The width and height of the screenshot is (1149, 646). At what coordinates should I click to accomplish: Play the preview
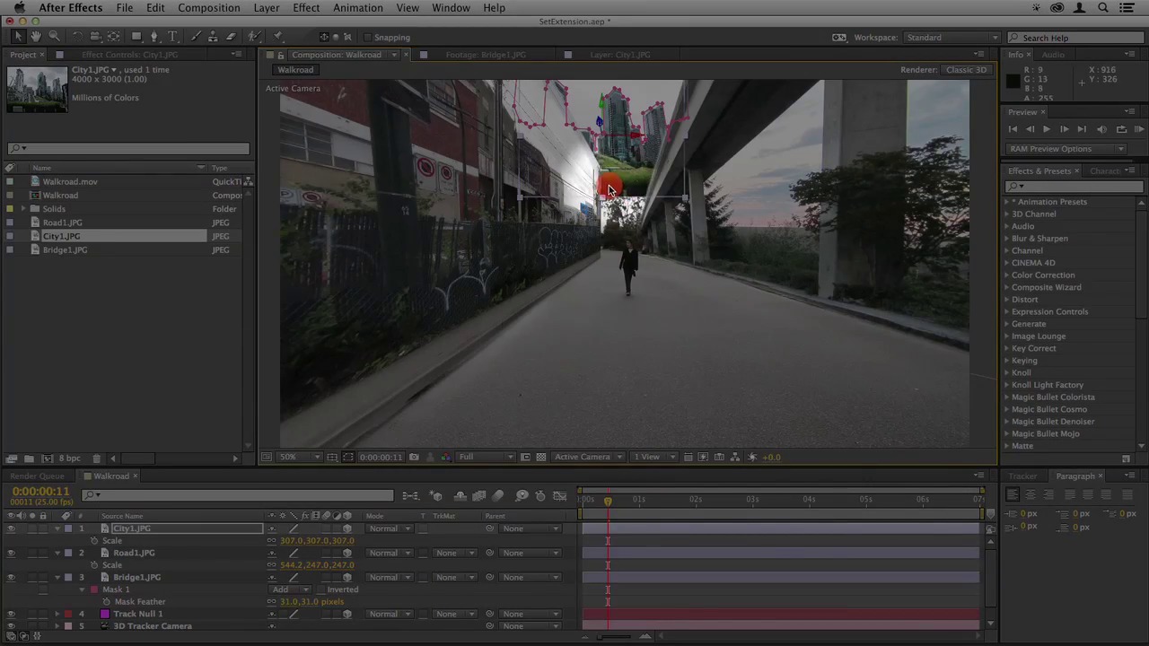(1046, 130)
